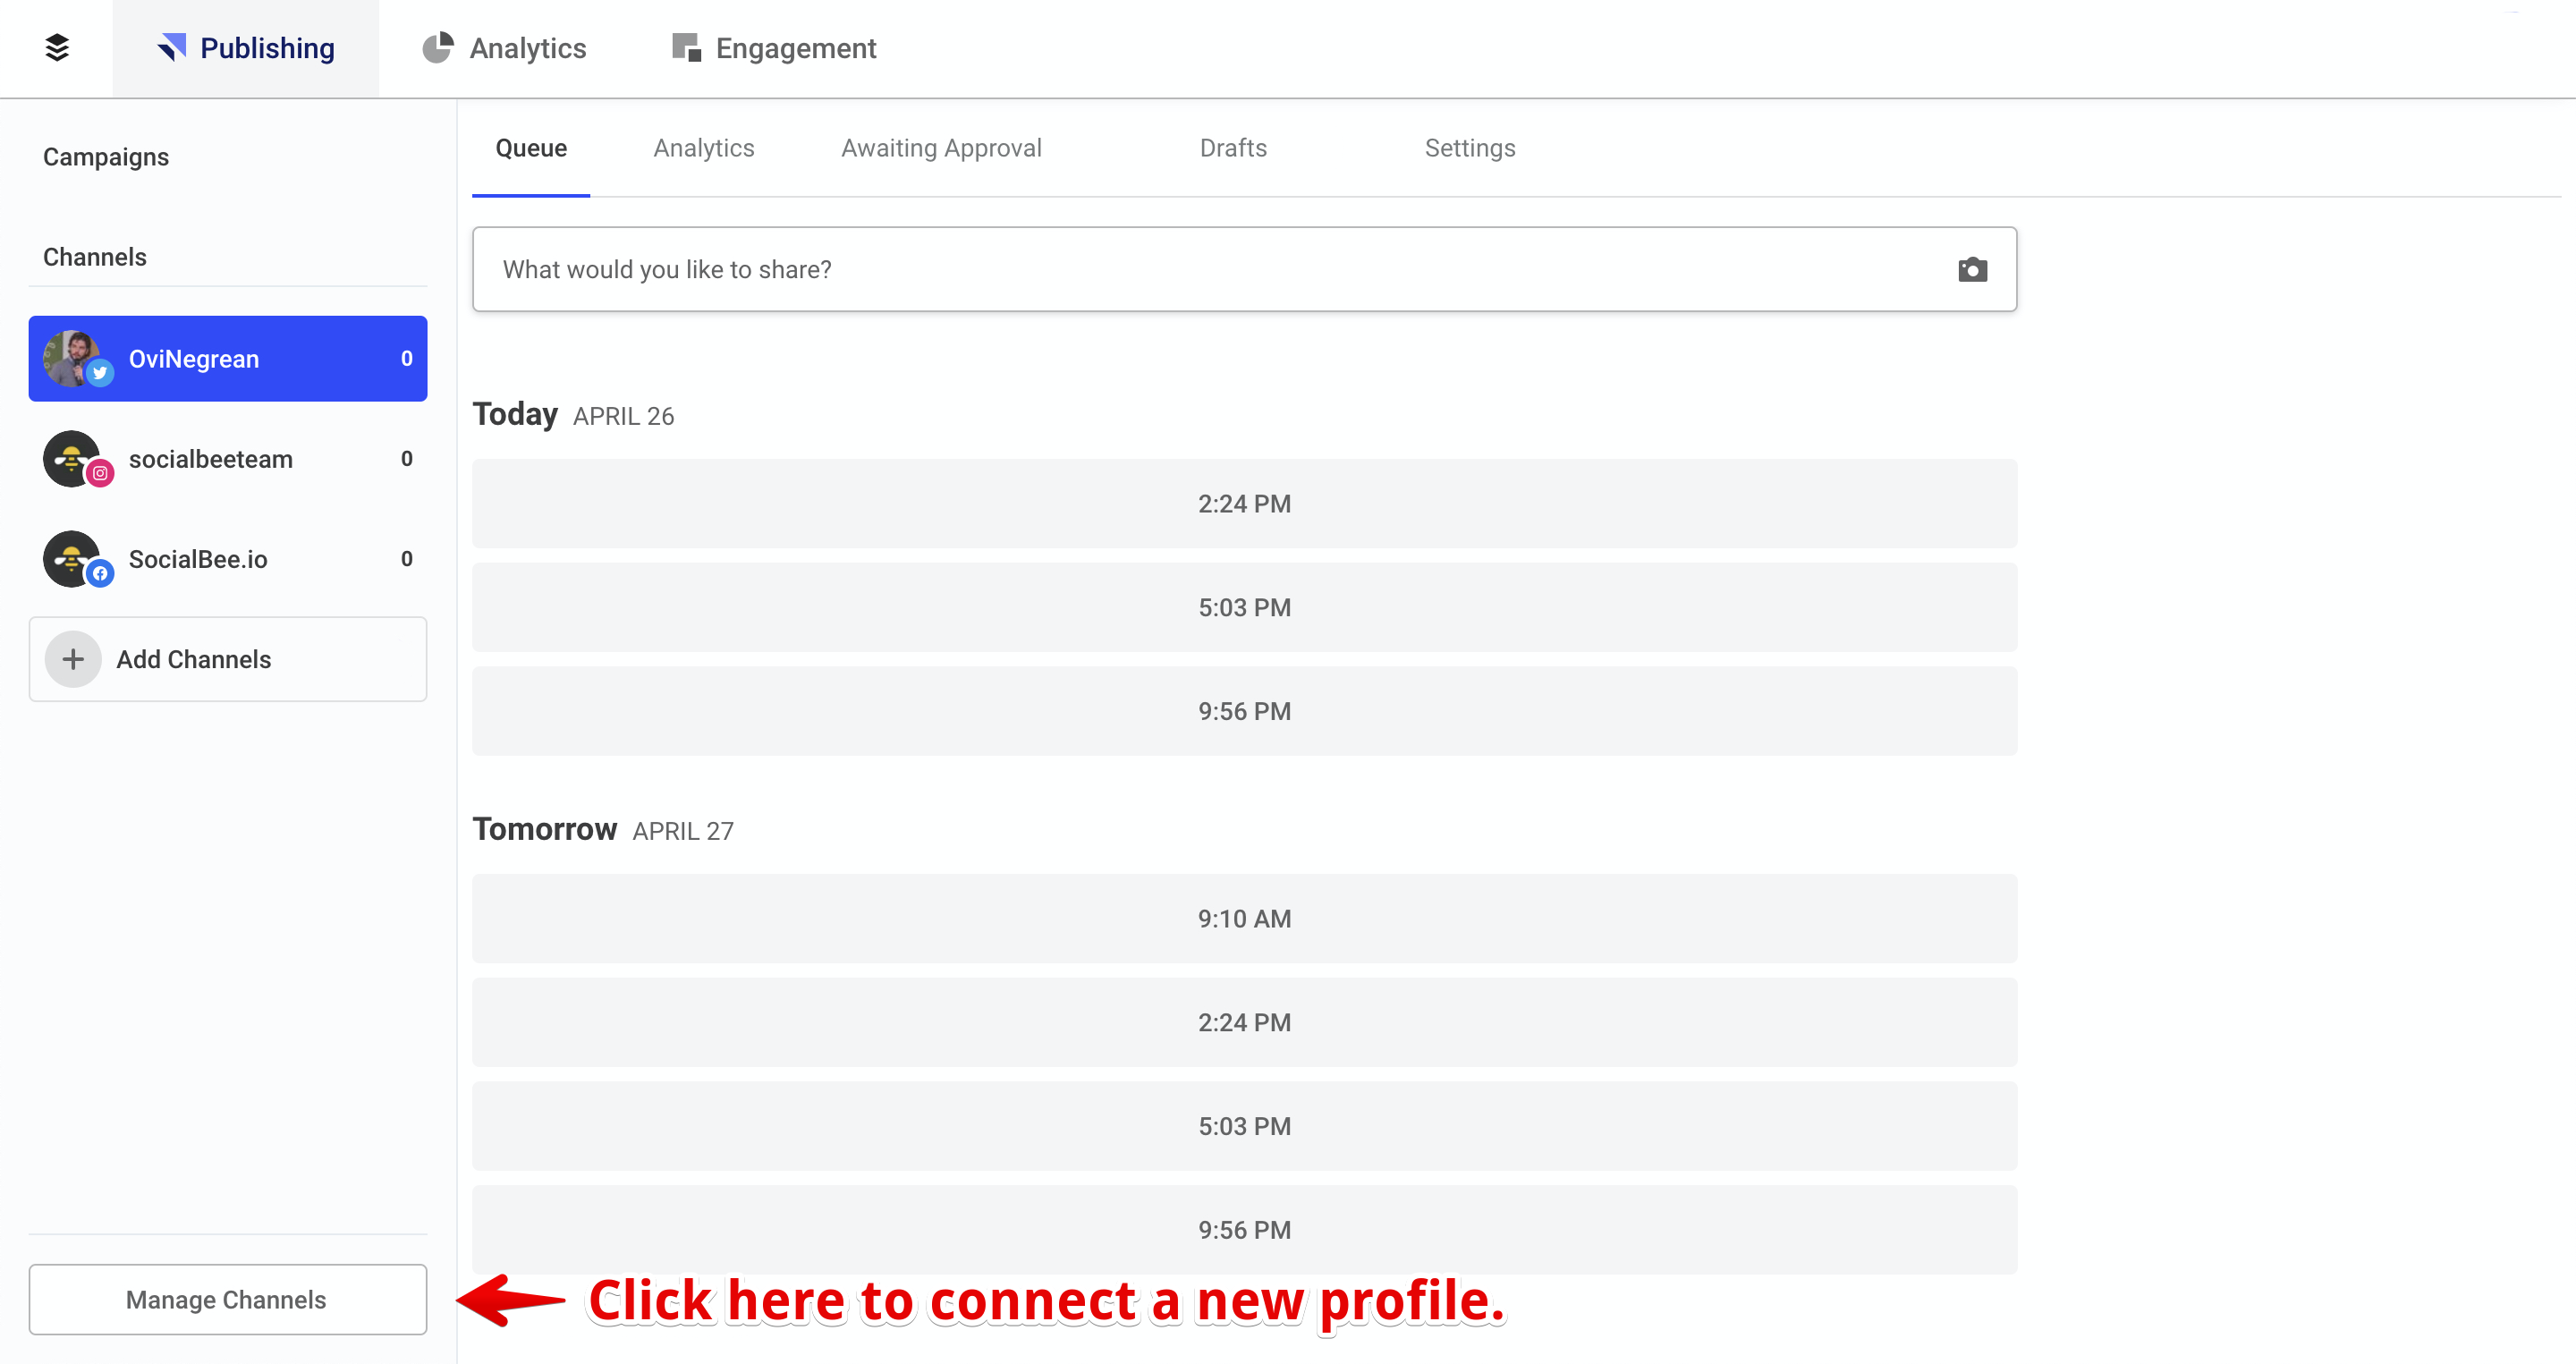Click the camera icon in composer
The height and width of the screenshot is (1364, 2576).
pyautogui.click(x=1972, y=269)
